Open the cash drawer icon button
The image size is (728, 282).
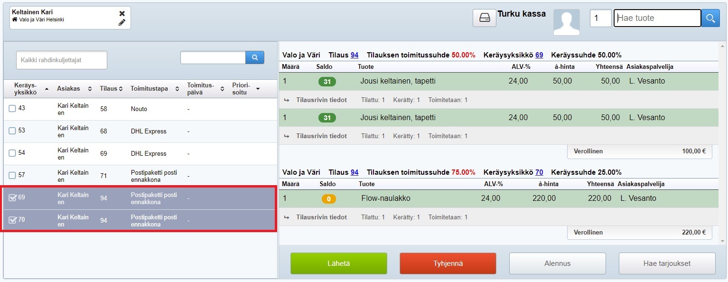click(x=484, y=18)
